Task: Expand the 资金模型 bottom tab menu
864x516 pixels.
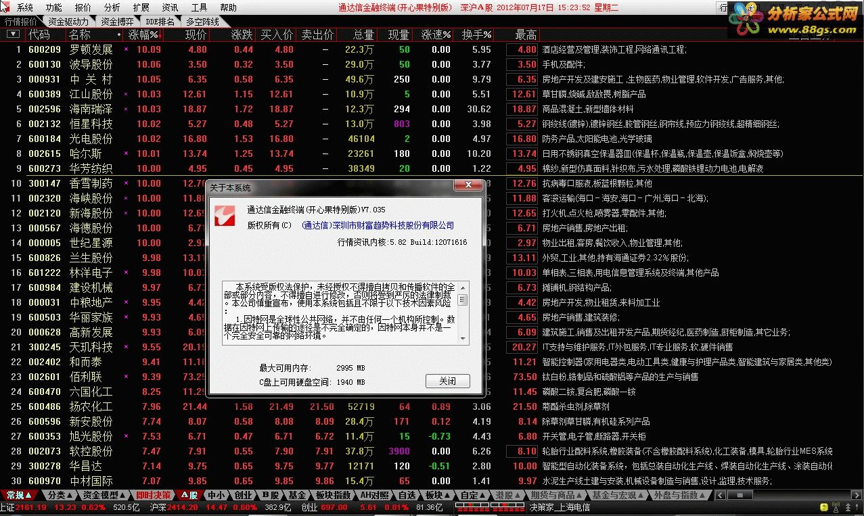Action: tap(123, 496)
